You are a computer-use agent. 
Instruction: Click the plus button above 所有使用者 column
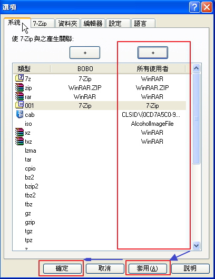point(153,53)
